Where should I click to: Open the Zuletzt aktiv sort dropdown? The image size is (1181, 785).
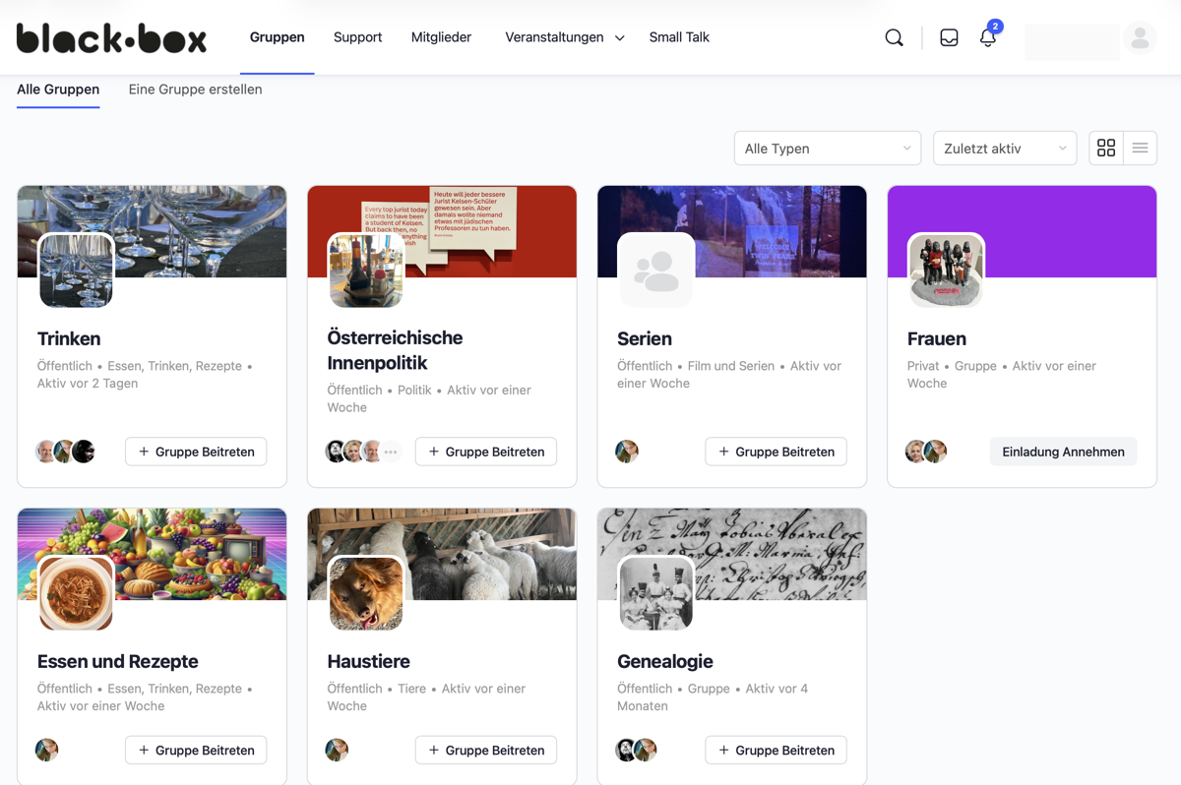[x=1004, y=149]
